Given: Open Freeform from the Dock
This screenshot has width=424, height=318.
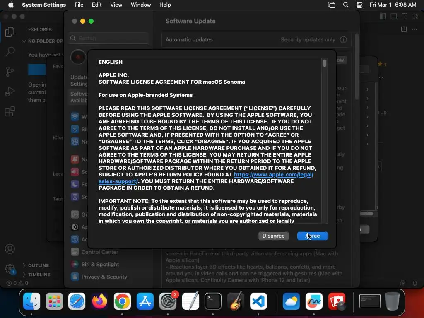Looking at the screenshot, I should point(314,301).
